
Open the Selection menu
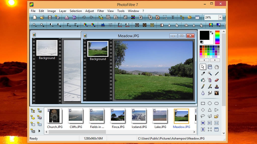tap(76, 11)
